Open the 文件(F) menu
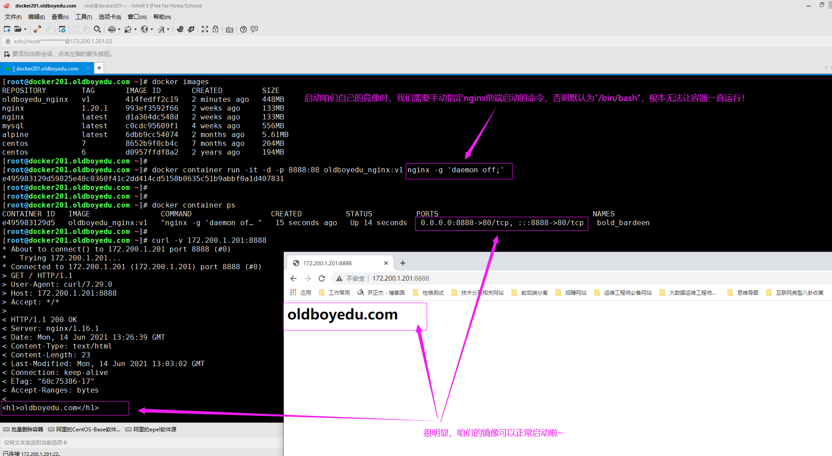Image resolution: width=832 pixels, height=456 pixels. (x=13, y=17)
